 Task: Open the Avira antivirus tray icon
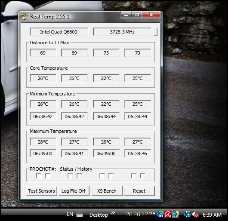pyautogui.click(x=168, y=214)
